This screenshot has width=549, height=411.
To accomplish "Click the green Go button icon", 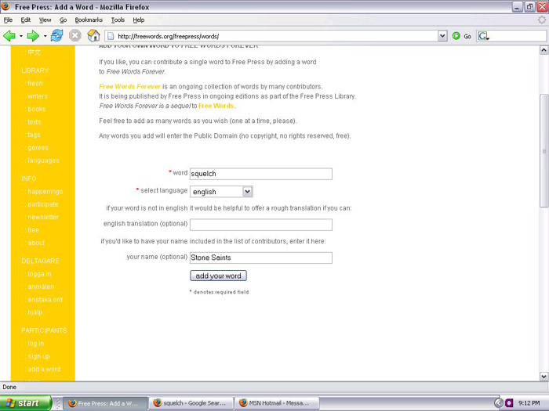I will (x=456, y=36).
